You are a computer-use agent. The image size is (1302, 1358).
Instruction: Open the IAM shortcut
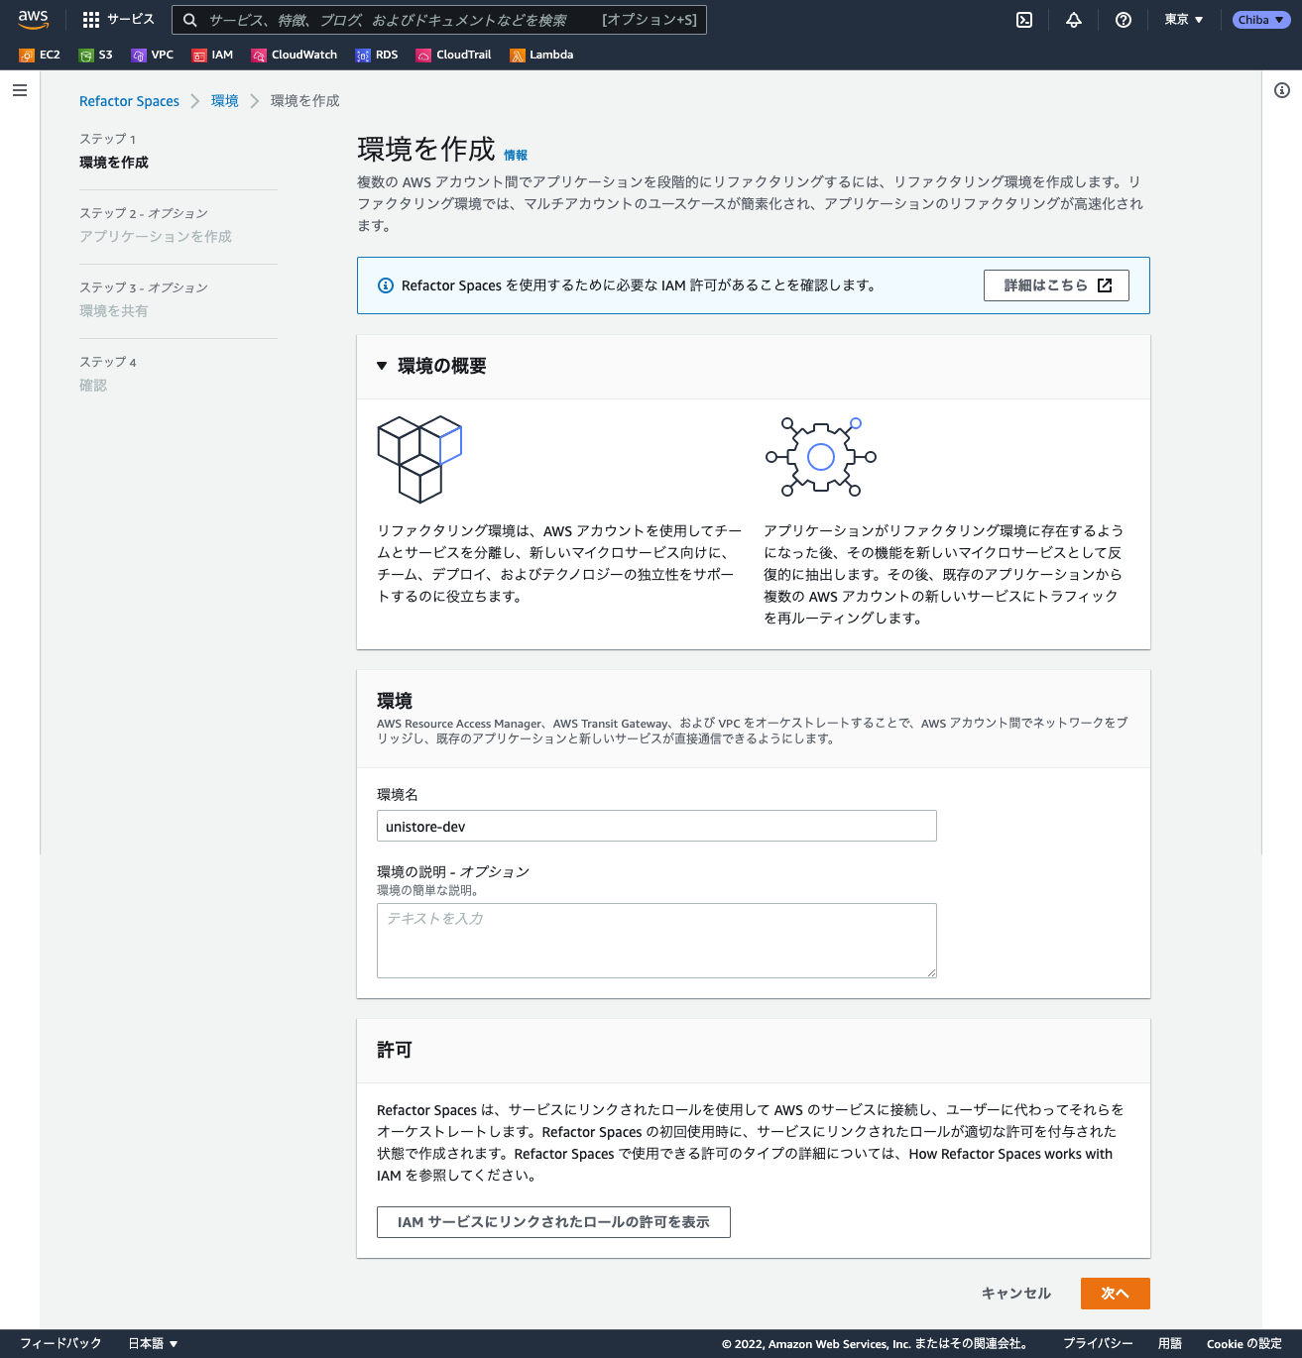(x=212, y=56)
